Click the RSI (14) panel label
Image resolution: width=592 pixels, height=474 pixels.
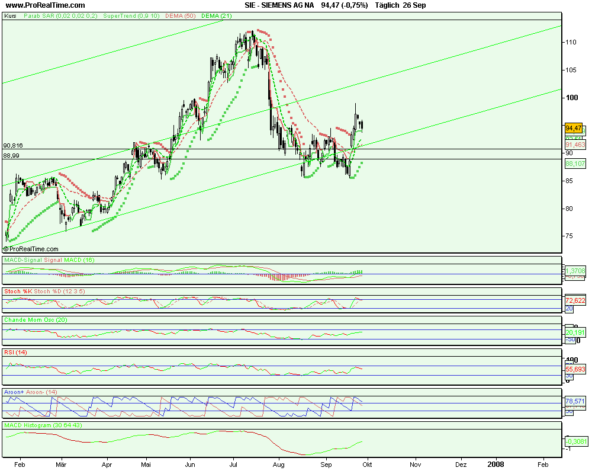pyautogui.click(x=15, y=353)
